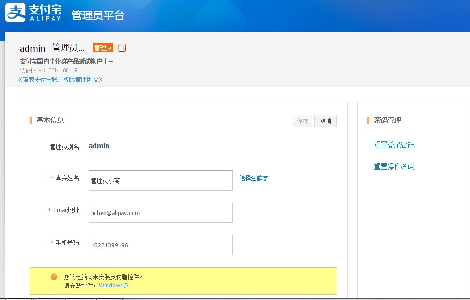Open the 商家支付宝账户权限管理协议 agreement link

click(x=60, y=80)
